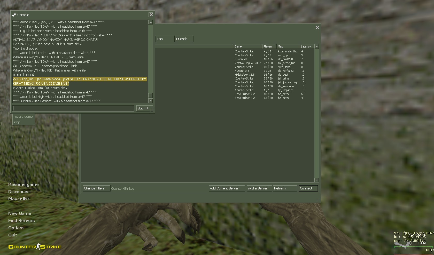The width and height of the screenshot is (434, 255).
Task: Click 'Counter-Strike;' filter status text
Action: pyautogui.click(x=122, y=189)
